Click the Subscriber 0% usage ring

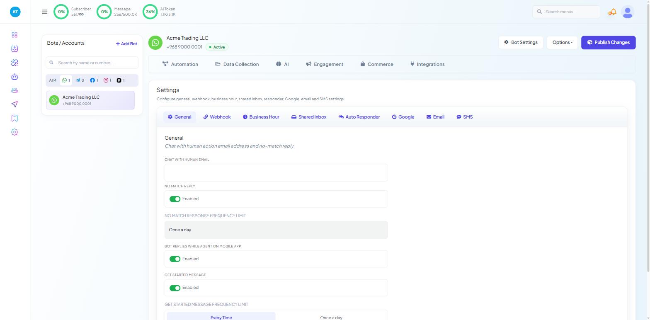click(x=61, y=12)
